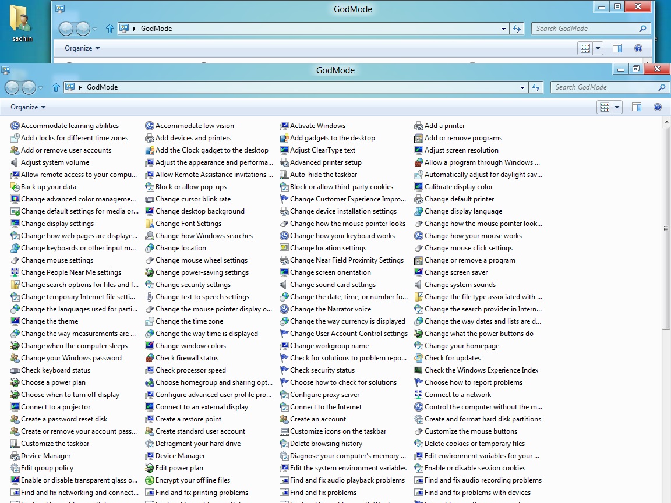This screenshot has height=503, width=671.
Task: Refresh the front GodMode window
Action: coord(536,87)
